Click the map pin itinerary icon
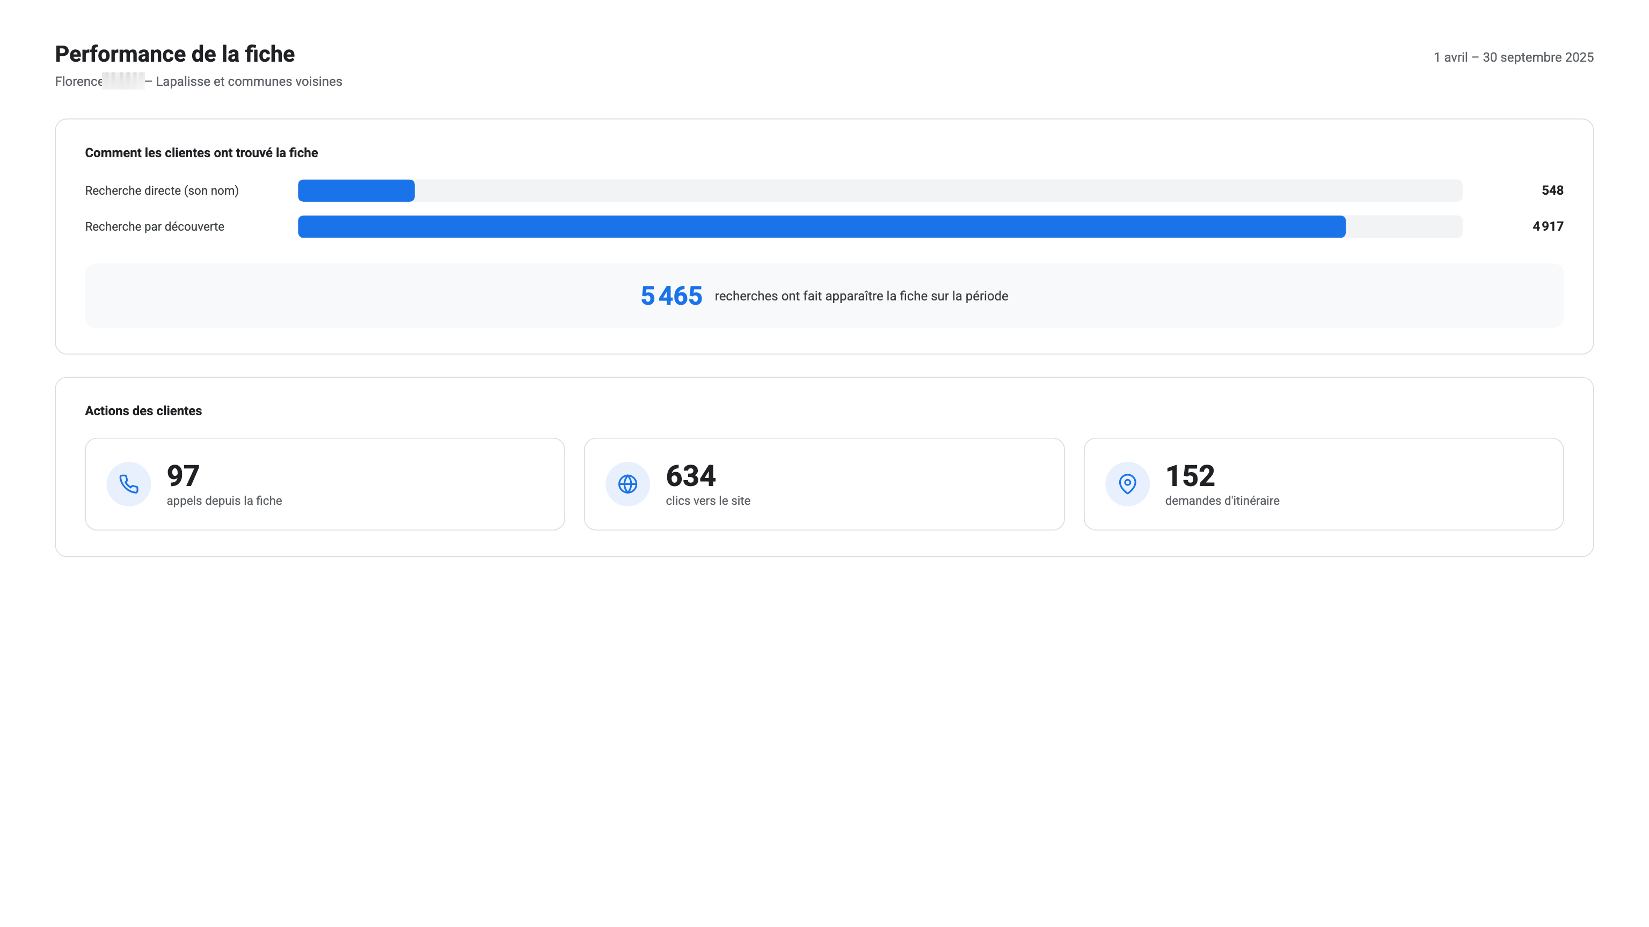This screenshot has height=927, width=1649. pyautogui.click(x=1127, y=484)
